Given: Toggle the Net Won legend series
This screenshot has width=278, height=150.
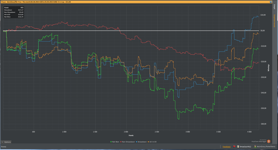Looking at the screenshot, I should point(115,142).
